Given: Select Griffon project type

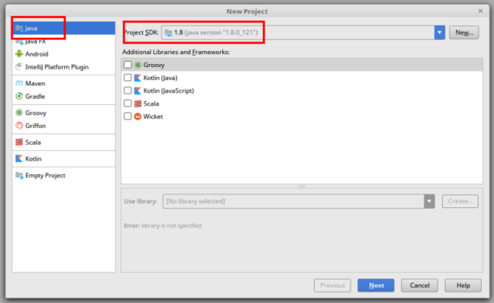Looking at the screenshot, I should point(63,126).
